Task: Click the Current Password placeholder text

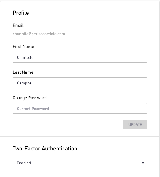Action: 33,109
